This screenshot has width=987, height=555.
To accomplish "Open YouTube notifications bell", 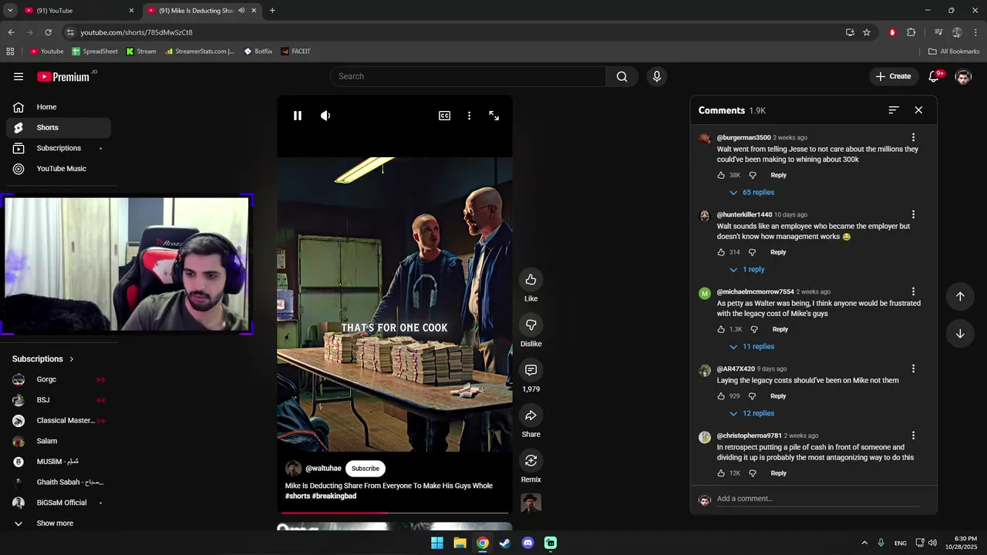I will click(935, 76).
